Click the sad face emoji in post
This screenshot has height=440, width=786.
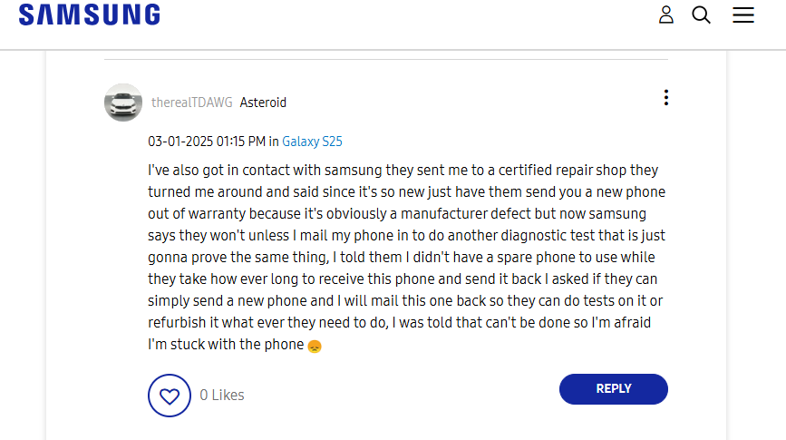315,346
